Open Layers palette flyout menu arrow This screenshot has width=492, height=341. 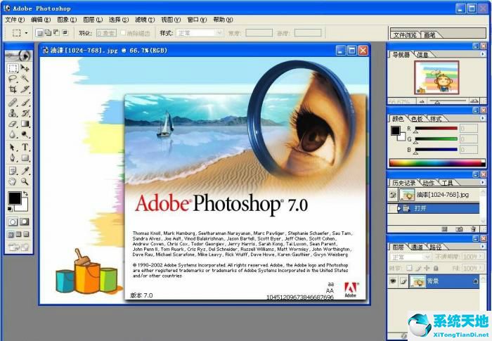483,247
